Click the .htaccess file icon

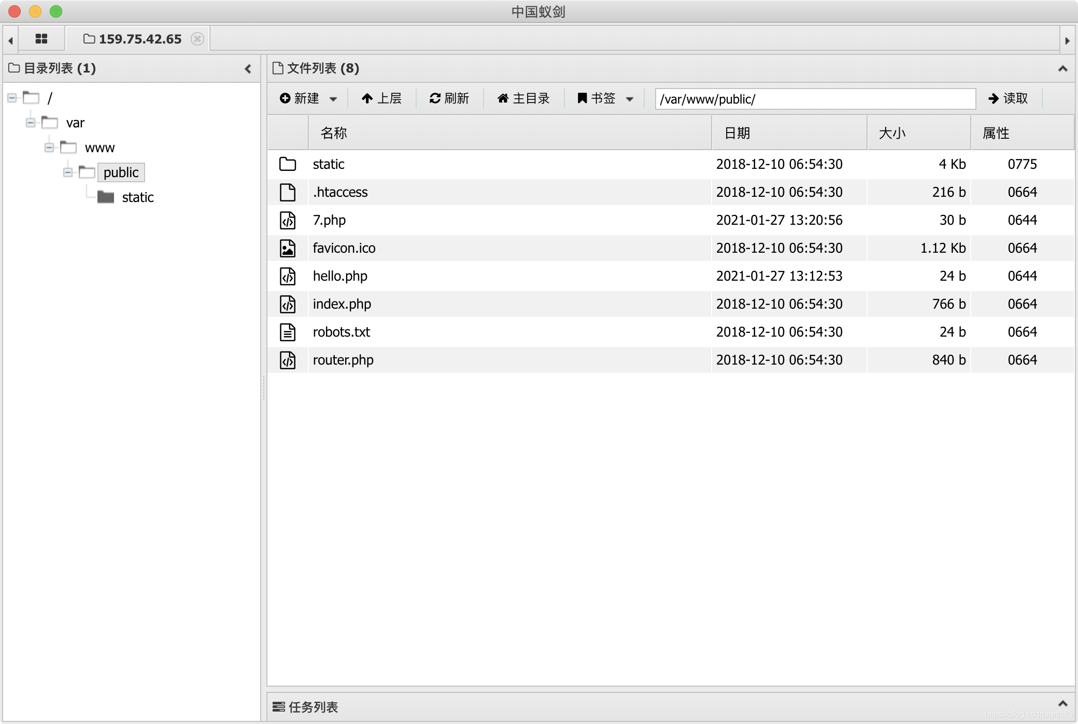point(288,192)
